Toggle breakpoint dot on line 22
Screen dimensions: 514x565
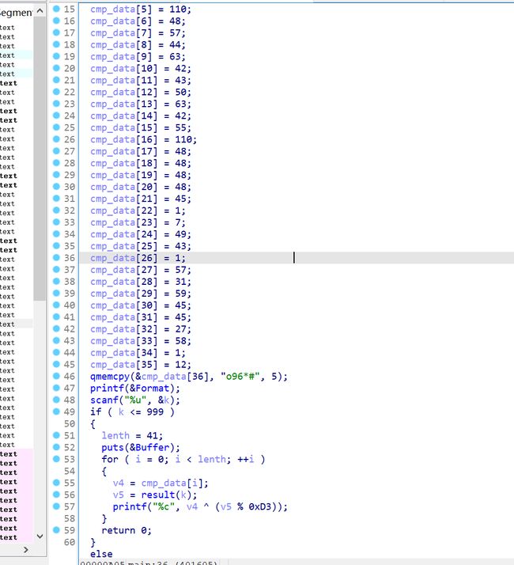coord(56,92)
